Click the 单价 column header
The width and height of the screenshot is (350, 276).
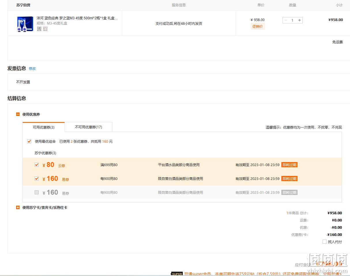click(x=261, y=5)
